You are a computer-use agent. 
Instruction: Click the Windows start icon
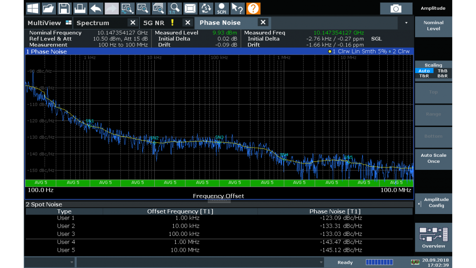point(33,8)
